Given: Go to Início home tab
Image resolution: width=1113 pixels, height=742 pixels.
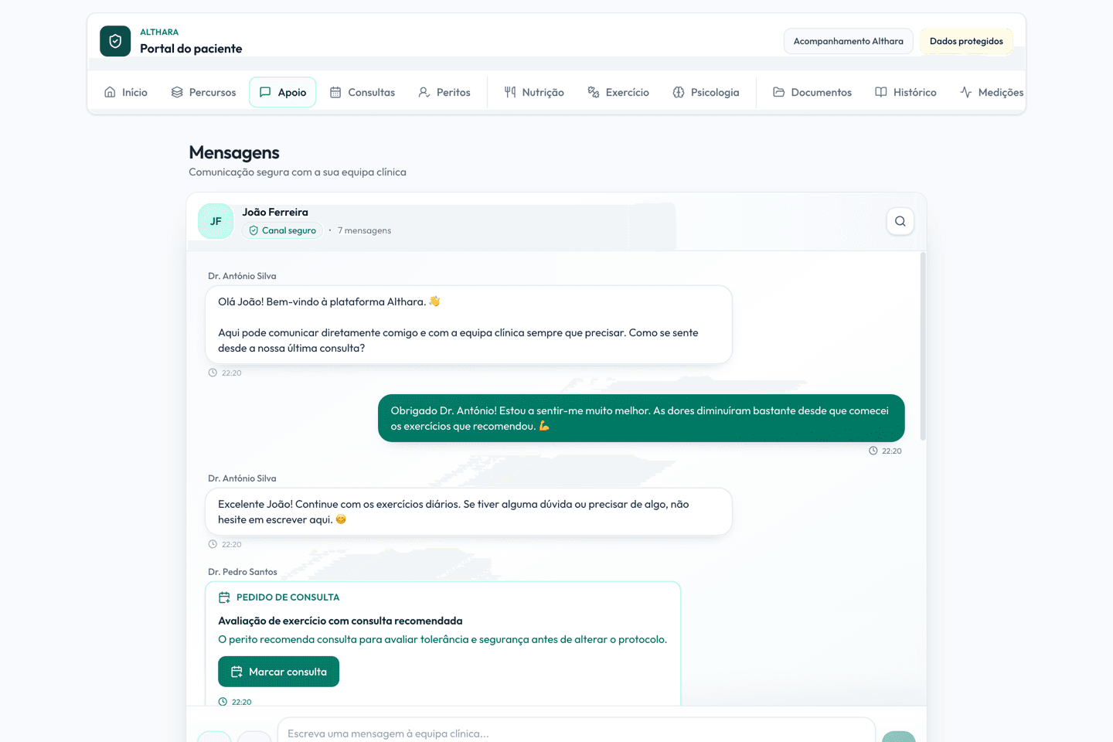Looking at the screenshot, I should [x=126, y=92].
